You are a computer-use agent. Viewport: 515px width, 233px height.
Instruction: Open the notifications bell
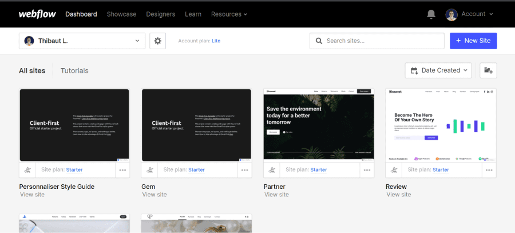tap(431, 14)
